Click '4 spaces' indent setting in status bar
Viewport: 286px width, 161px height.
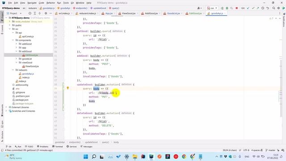pyautogui.click(x=256, y=150)
